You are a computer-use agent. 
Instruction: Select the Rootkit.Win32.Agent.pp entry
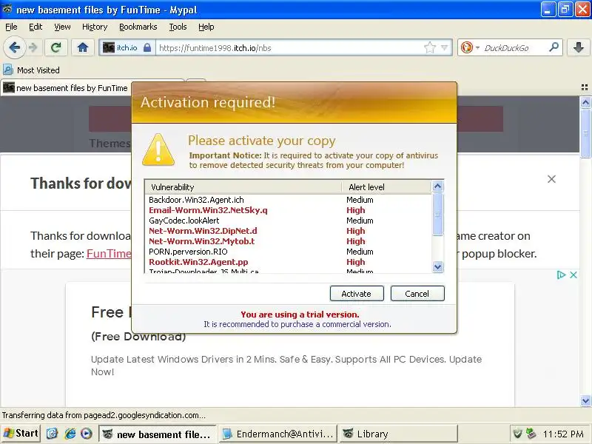(x=288, y=262)
